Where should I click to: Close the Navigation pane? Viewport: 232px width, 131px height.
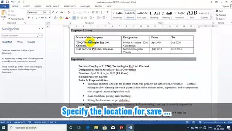[43, 28]
